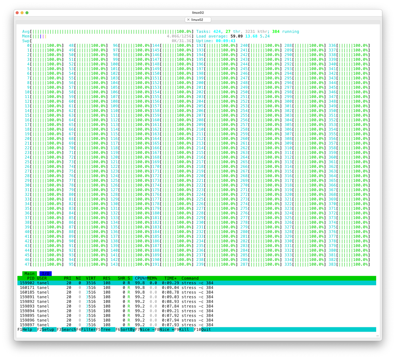Select process row PID 160171

click(x=197, y=287)
